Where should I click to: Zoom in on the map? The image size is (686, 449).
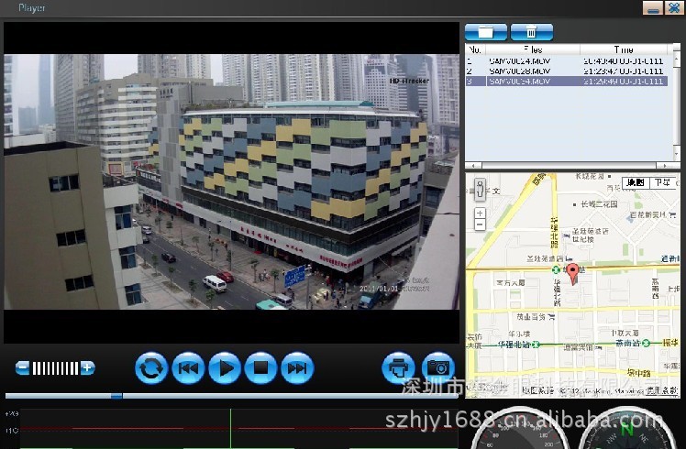click(x=480, y=214)
